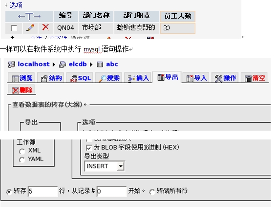The width and height of the screenshot is (278, 207).
Task: Open the elcdb database breadcrumb
Action: tap(78, 64)
